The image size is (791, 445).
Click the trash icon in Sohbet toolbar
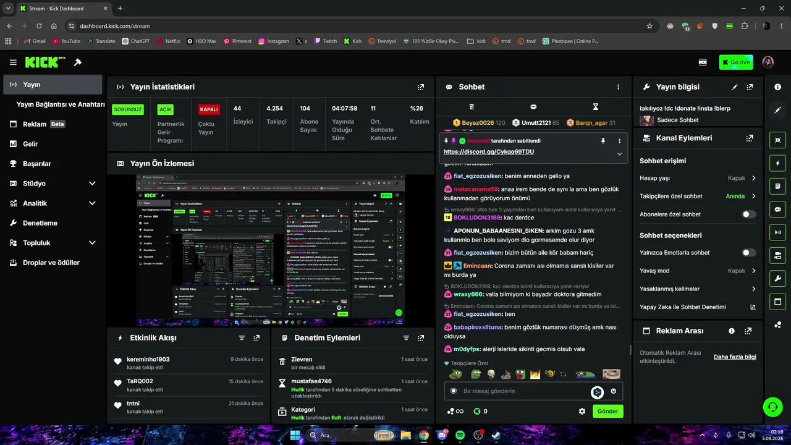(x=472, y=107)
